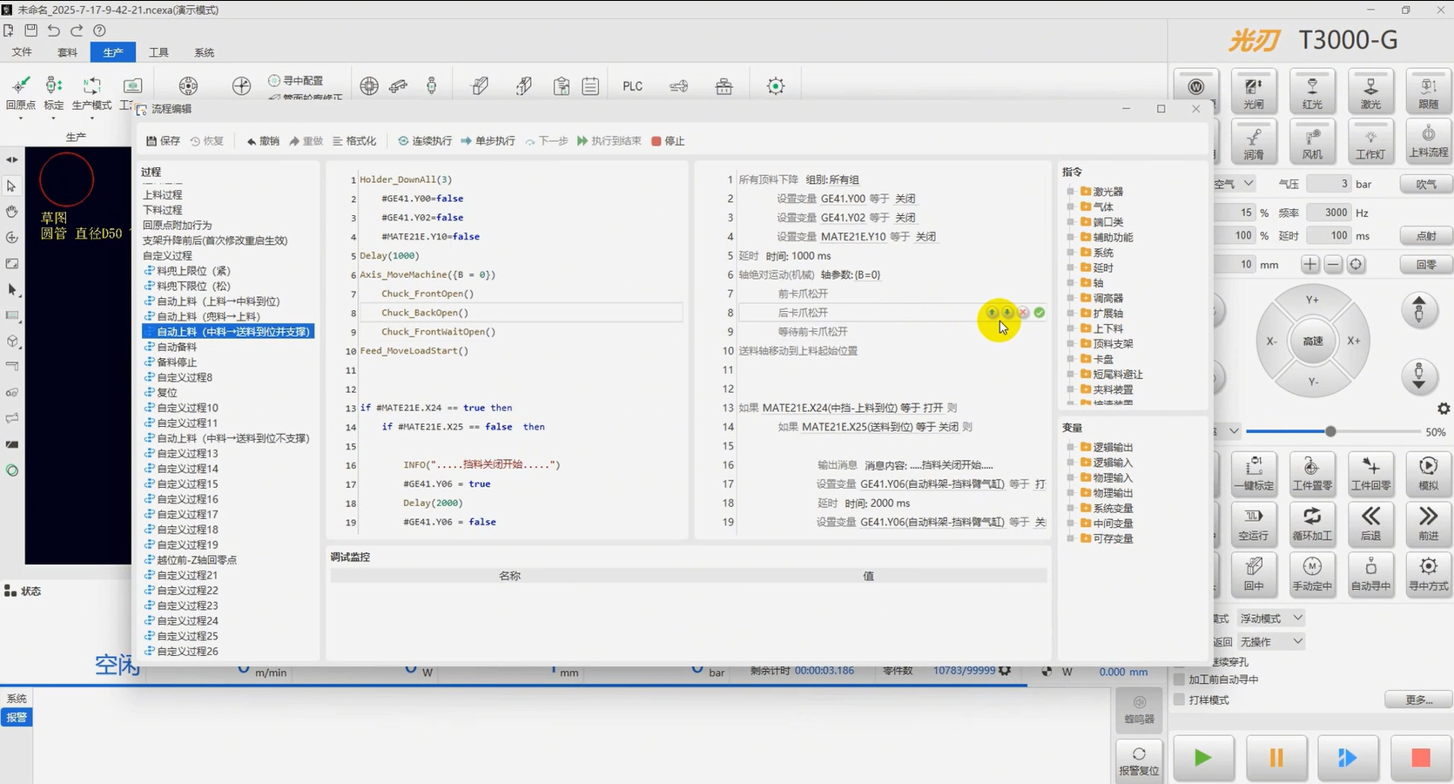Open the 工具 tools tab
Viewport: 1454px width, 784px height.
click(158, 52)
